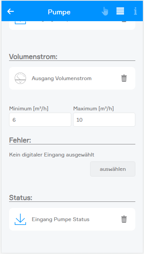The image size is (144, 254).
Task: Click 'Kein digitaler Eingang ausgewählt' text
Action: 52,155
